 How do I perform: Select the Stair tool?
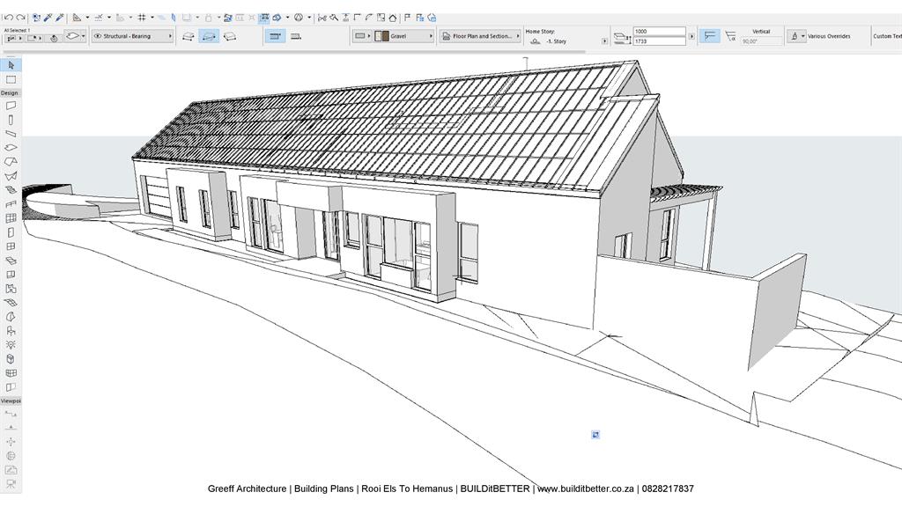coord(11,190)
